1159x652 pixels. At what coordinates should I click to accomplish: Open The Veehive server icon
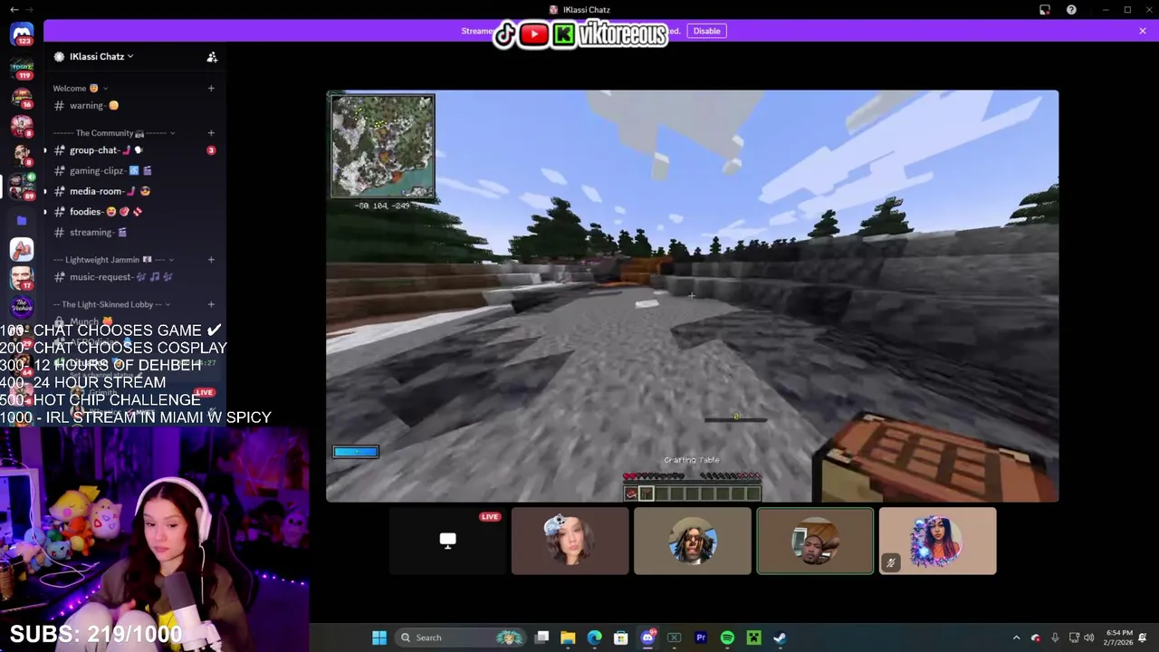(x=22, y=308)
